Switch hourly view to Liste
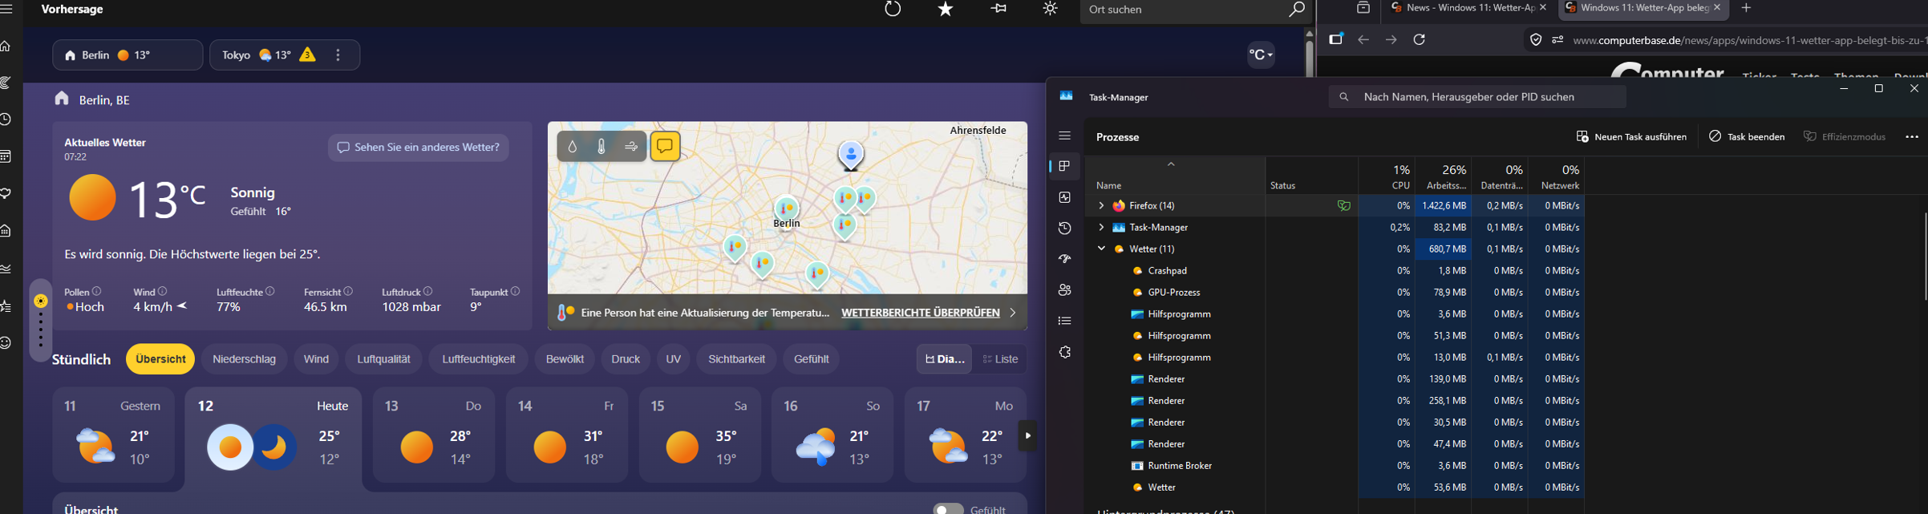 click(x=1000, y=359)
